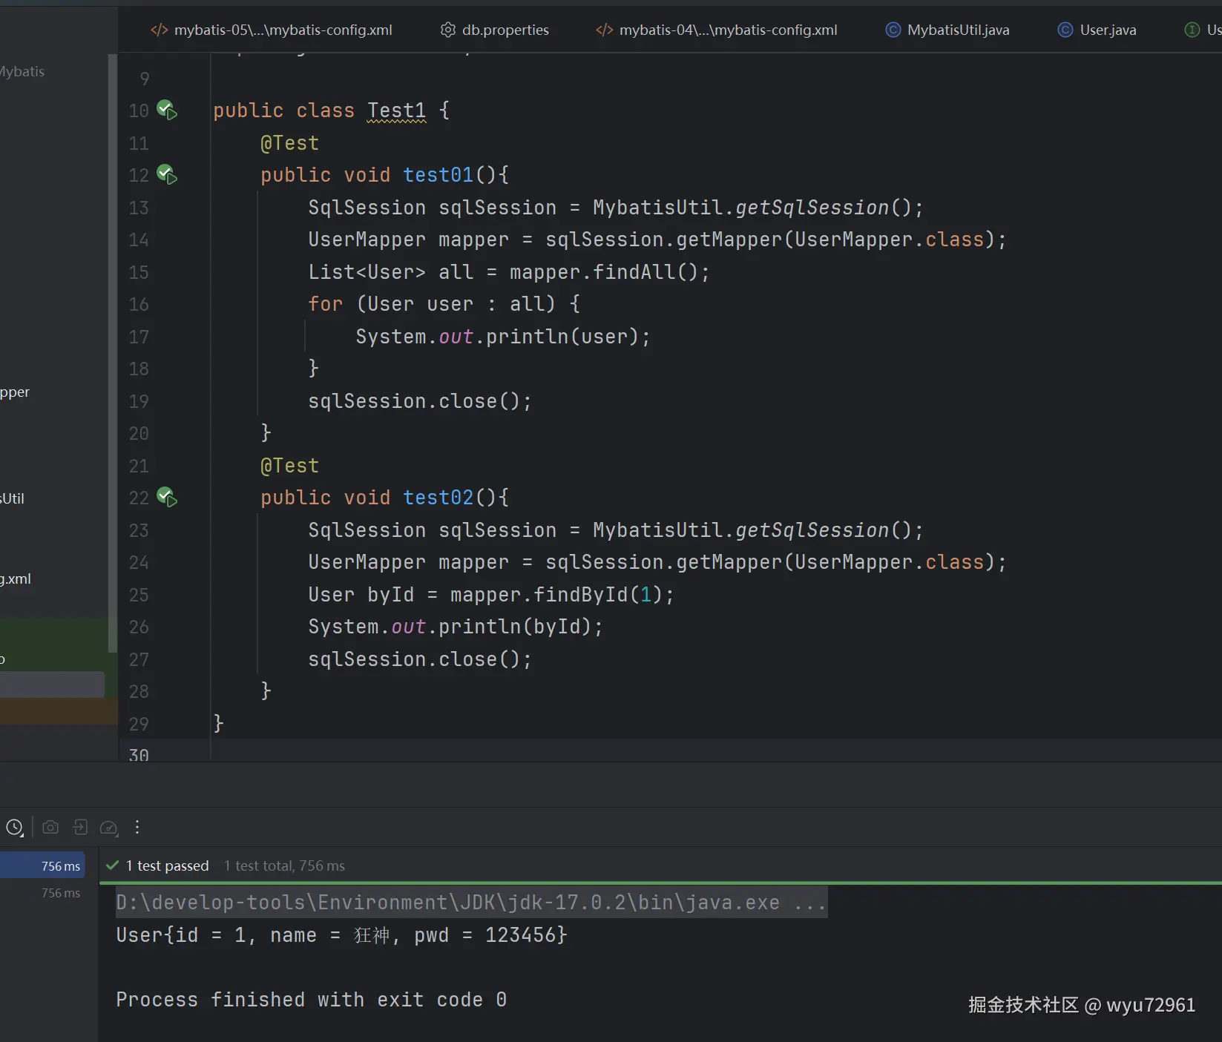Click UserMapper.class on line 24
The width and height of the screenshot is (1222, 1042).
[x=890, y=562]
